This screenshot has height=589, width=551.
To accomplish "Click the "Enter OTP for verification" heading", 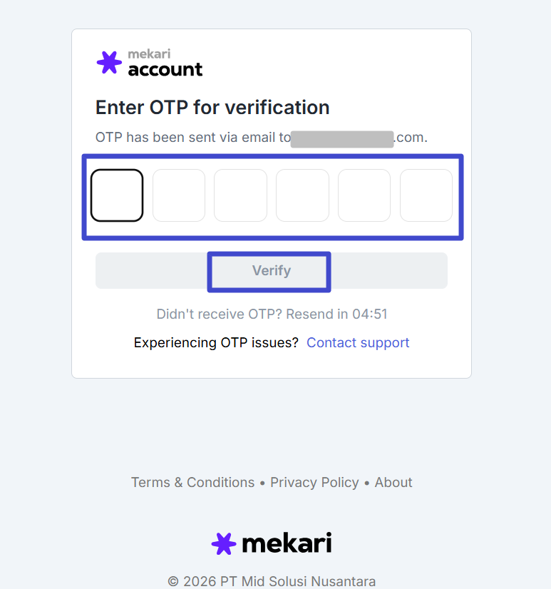I will 212,108.
